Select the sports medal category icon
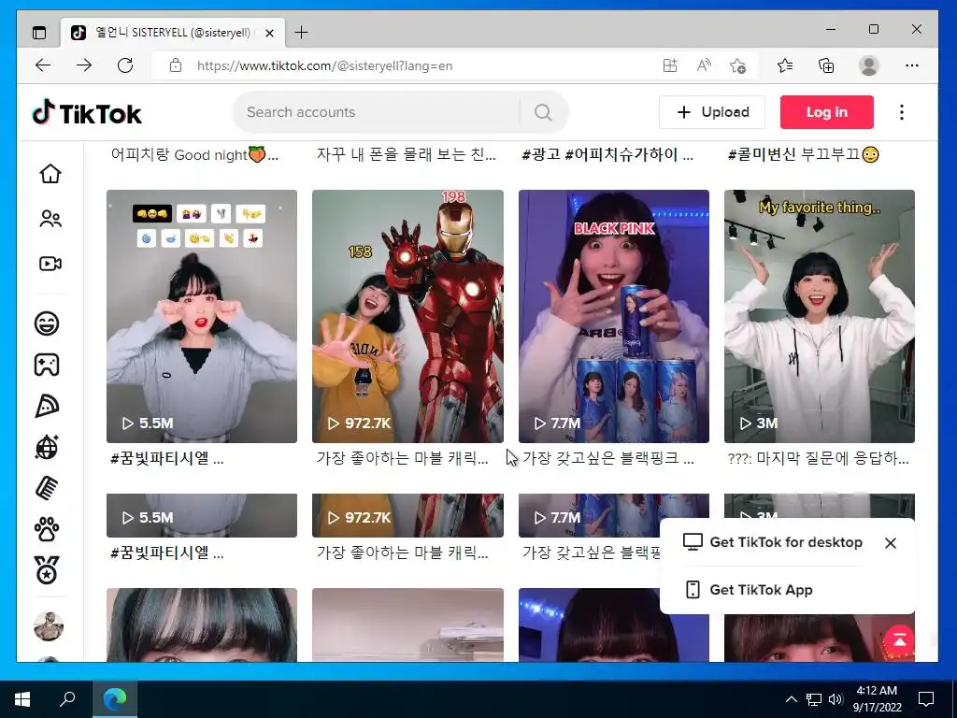The height and width of the screenshot is (718, 957). (x=47, y=570)
